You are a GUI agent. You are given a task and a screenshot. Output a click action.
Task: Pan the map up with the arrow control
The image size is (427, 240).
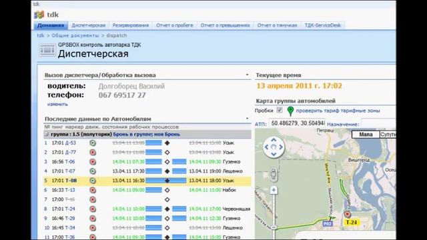tap(274, 140)
